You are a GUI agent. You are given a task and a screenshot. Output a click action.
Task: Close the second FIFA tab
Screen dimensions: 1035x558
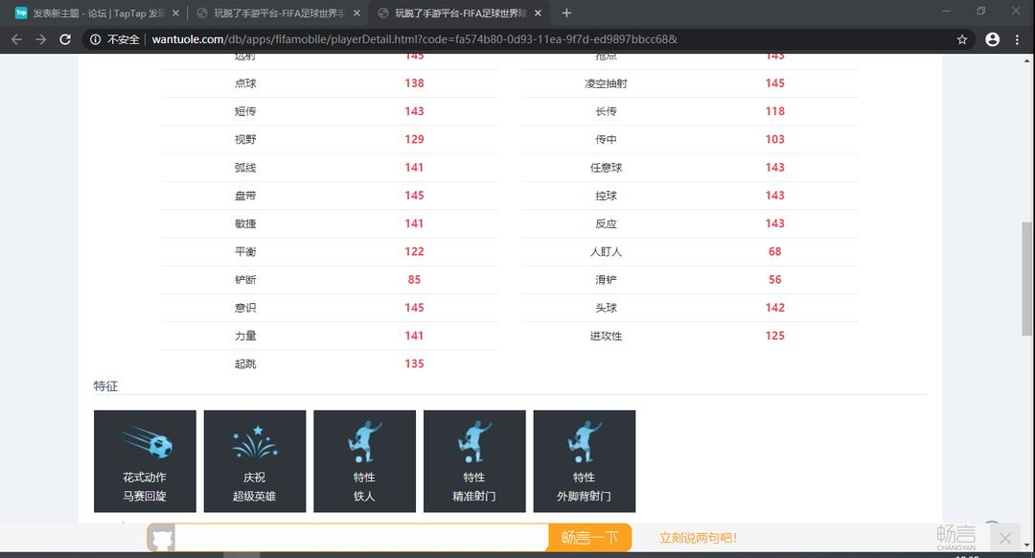[x=356, y=12]
